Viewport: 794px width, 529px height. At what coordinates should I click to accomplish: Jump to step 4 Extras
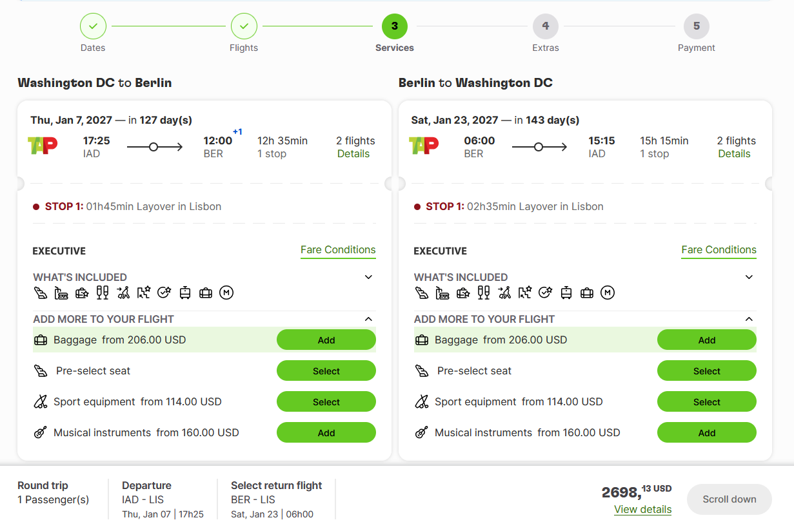pyautogui.click(x=546, y=26)
